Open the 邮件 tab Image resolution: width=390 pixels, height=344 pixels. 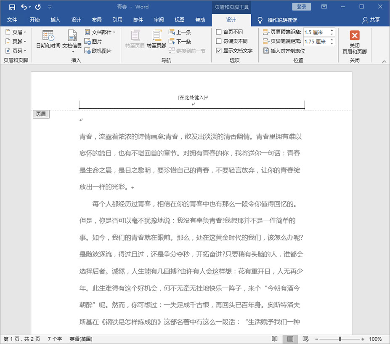coord(138,20)
